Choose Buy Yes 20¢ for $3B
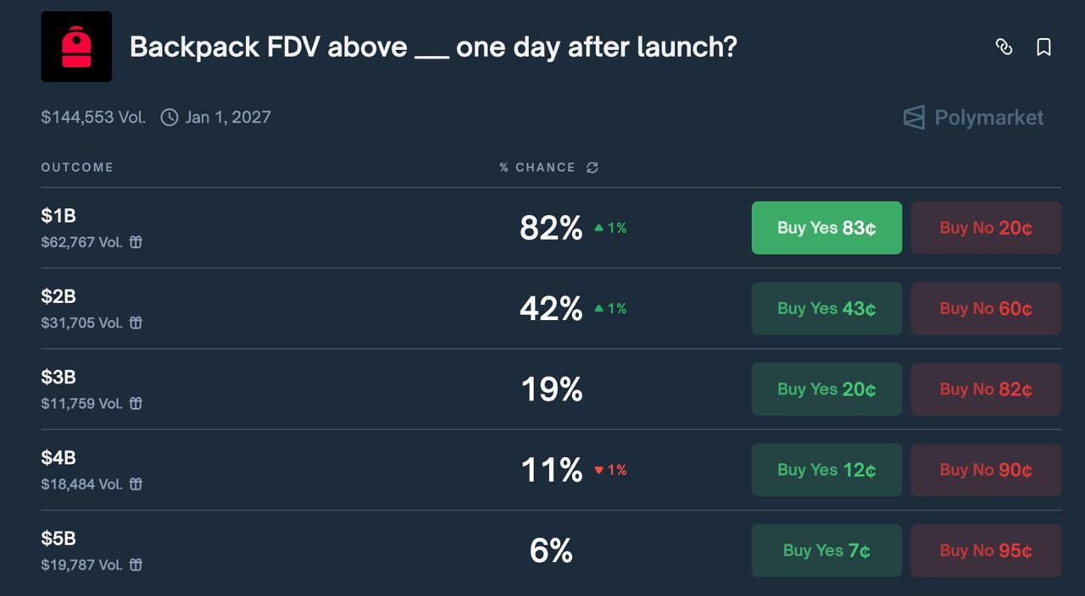This screenshot has width=1085, height=596. point(826,389)
